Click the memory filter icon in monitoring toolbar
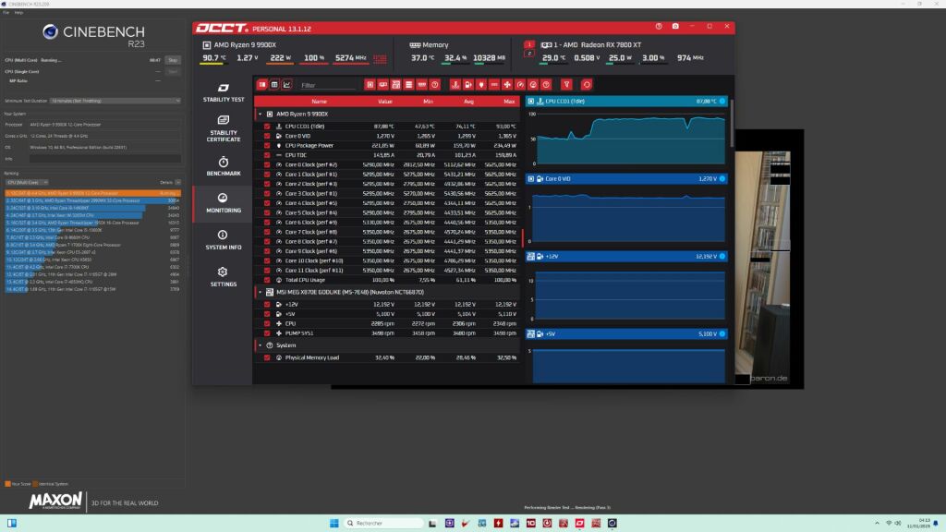 click(x=421, y=85)
